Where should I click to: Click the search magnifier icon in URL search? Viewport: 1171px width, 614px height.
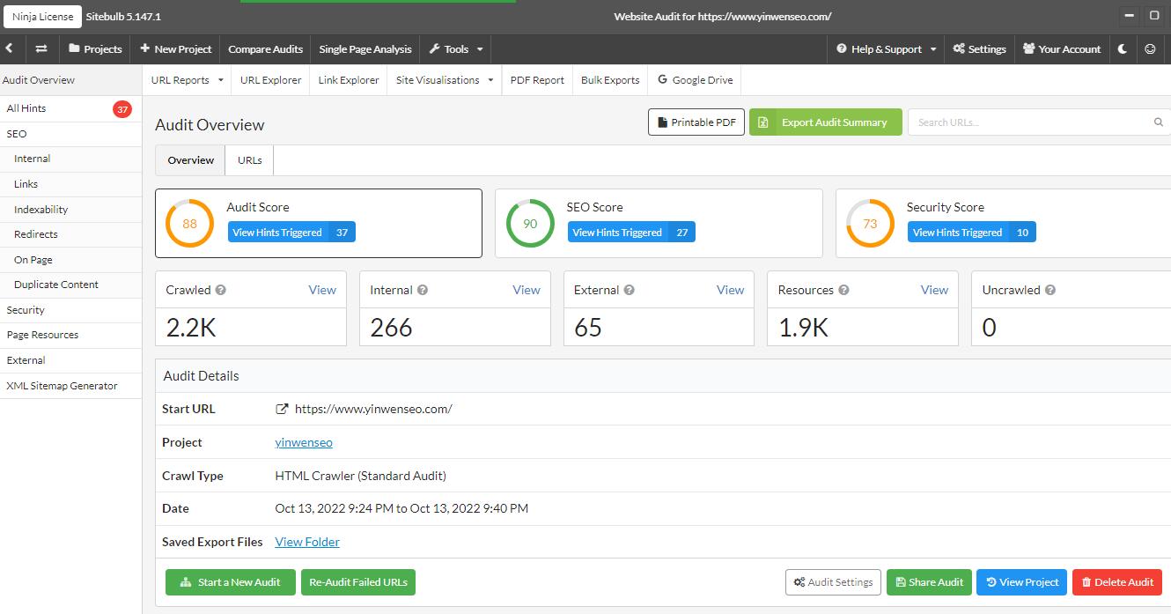click(1159, 122)
